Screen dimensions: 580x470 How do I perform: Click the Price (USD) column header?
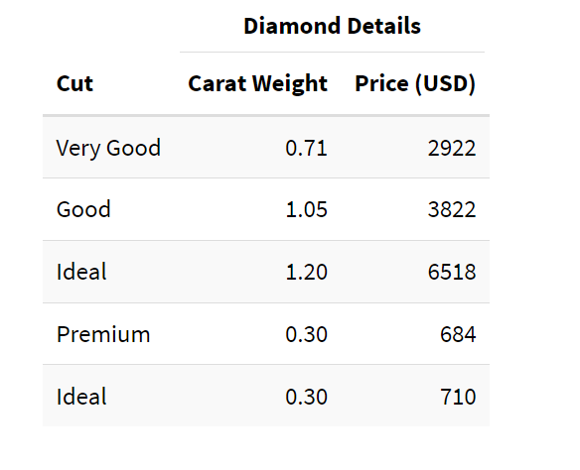tap(415, 83)
